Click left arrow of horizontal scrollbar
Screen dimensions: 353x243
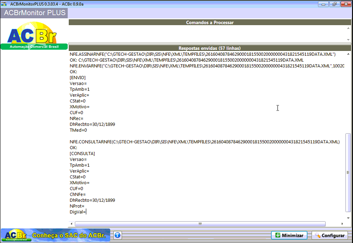click(x=72, y=224)
